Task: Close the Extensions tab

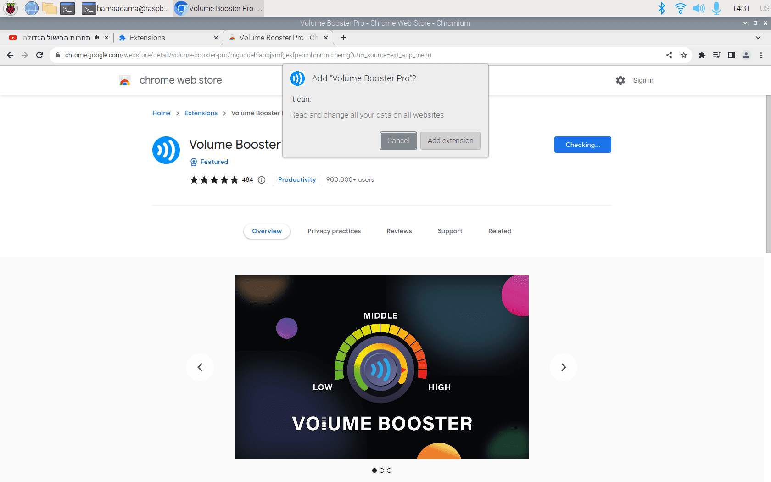Action: tap(216, 38)
